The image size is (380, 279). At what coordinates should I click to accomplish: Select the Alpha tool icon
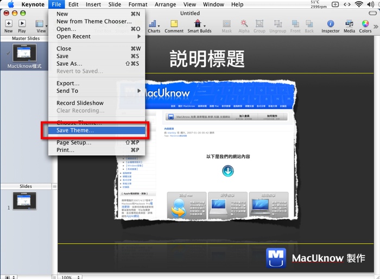[x=244, y=23]
